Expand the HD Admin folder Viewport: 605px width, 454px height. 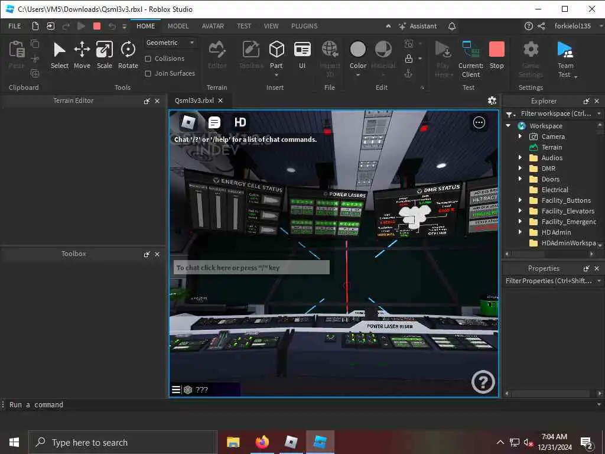point(520,232)
